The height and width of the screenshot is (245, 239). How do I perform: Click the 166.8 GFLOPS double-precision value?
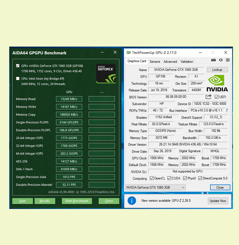click(69, 130)
